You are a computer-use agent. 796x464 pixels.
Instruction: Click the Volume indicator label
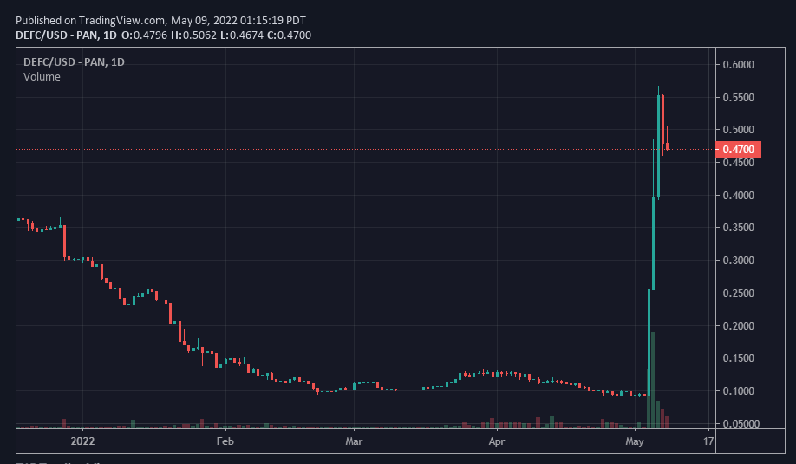click(x=42, y=76)
